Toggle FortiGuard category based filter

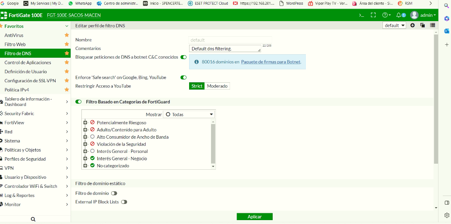click(x=78, y=102)
